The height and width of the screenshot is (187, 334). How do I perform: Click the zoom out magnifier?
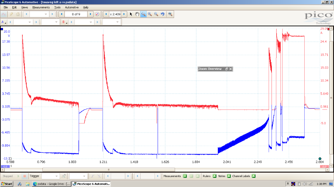pyautogui.click(x=156, y=14)
